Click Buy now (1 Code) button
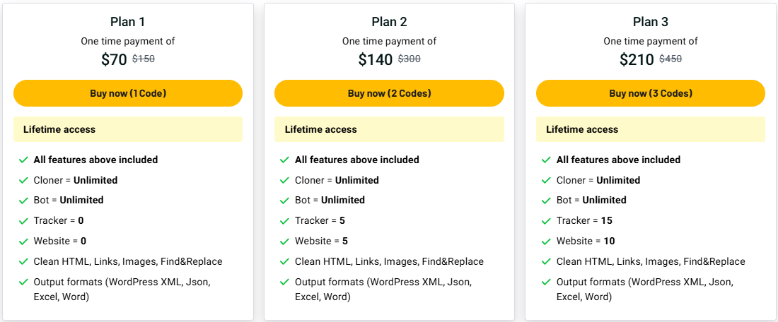 [x=128, y=93]
